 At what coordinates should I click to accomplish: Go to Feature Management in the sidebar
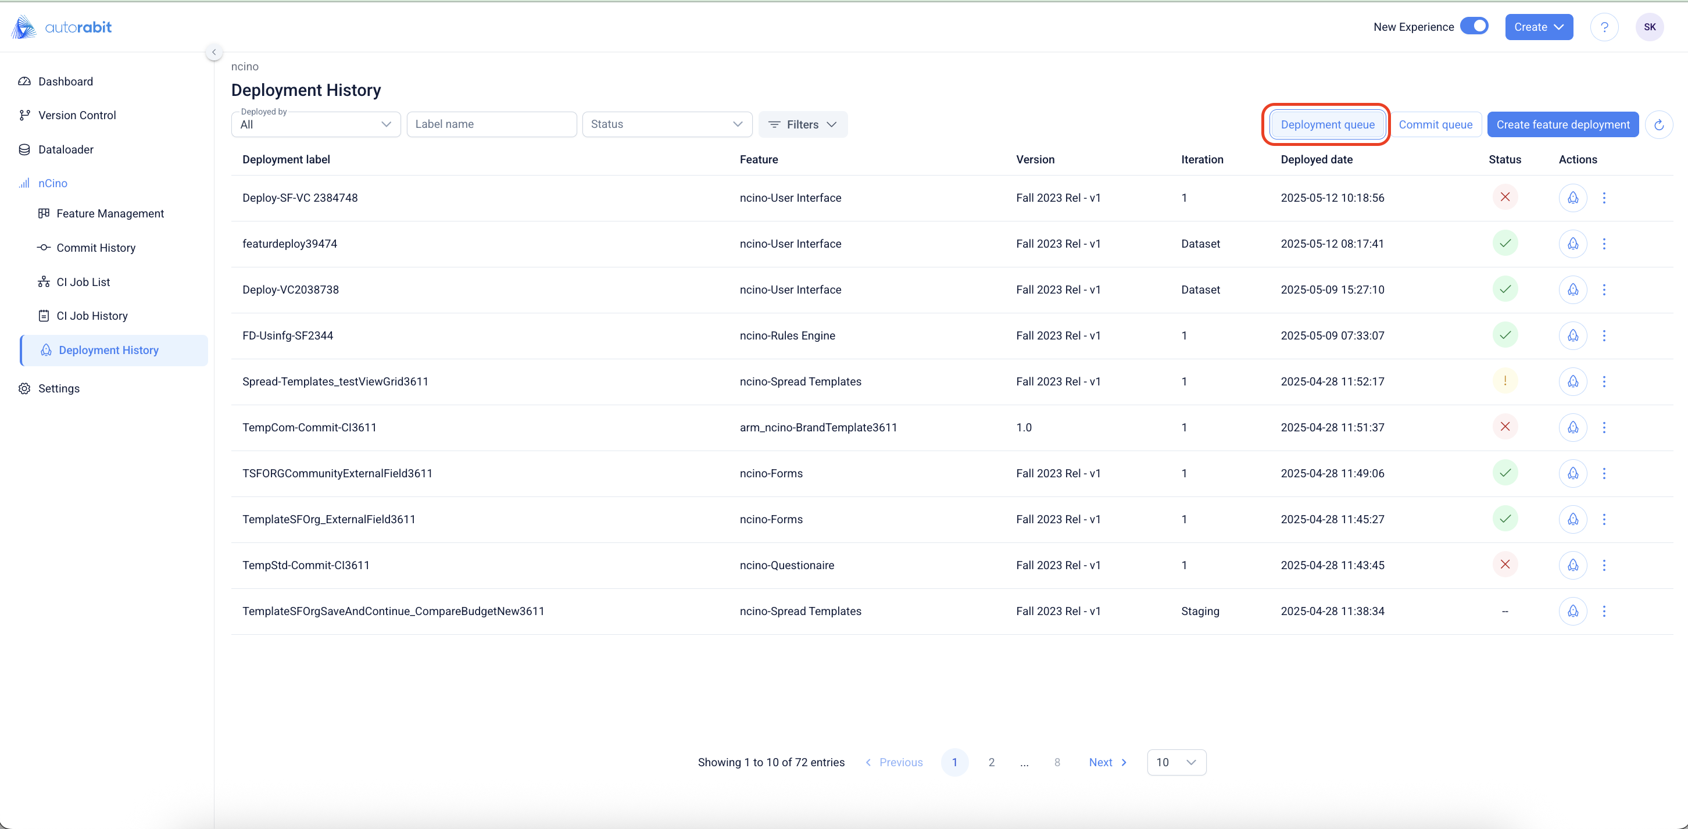pos(110,213)
